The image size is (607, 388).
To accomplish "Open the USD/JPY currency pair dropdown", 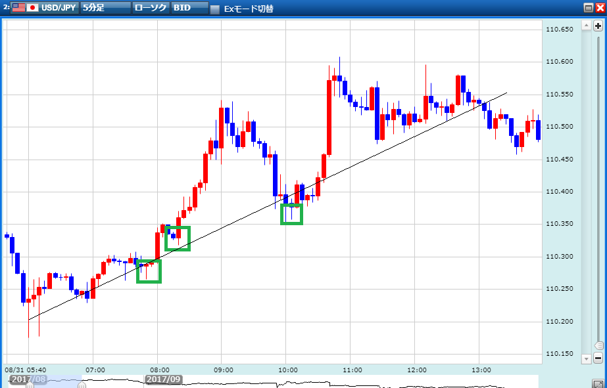I will pos(45,7).
